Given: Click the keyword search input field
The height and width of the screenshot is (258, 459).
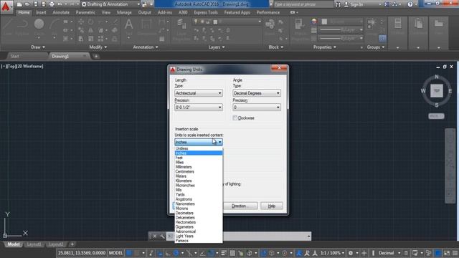Looking at the screenshot, I should coord(303,4).
